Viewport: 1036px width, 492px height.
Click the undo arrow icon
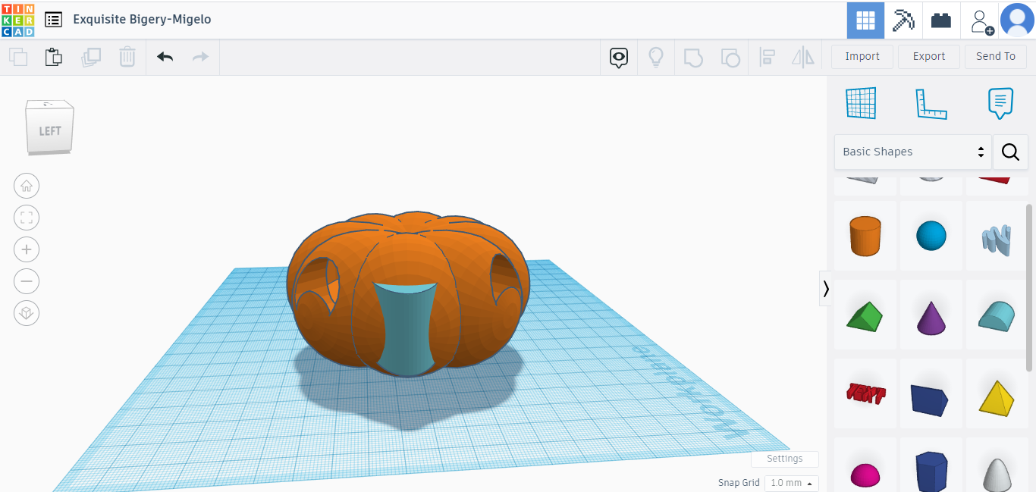[165, 57]
